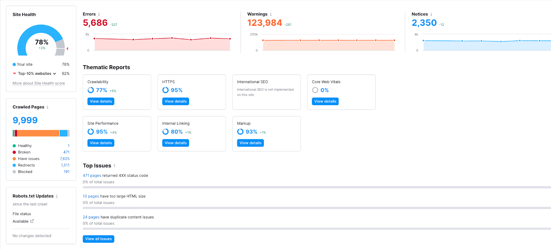551x249 pixels.
Task: Click the Broken pages count 471
Action: 66,152
